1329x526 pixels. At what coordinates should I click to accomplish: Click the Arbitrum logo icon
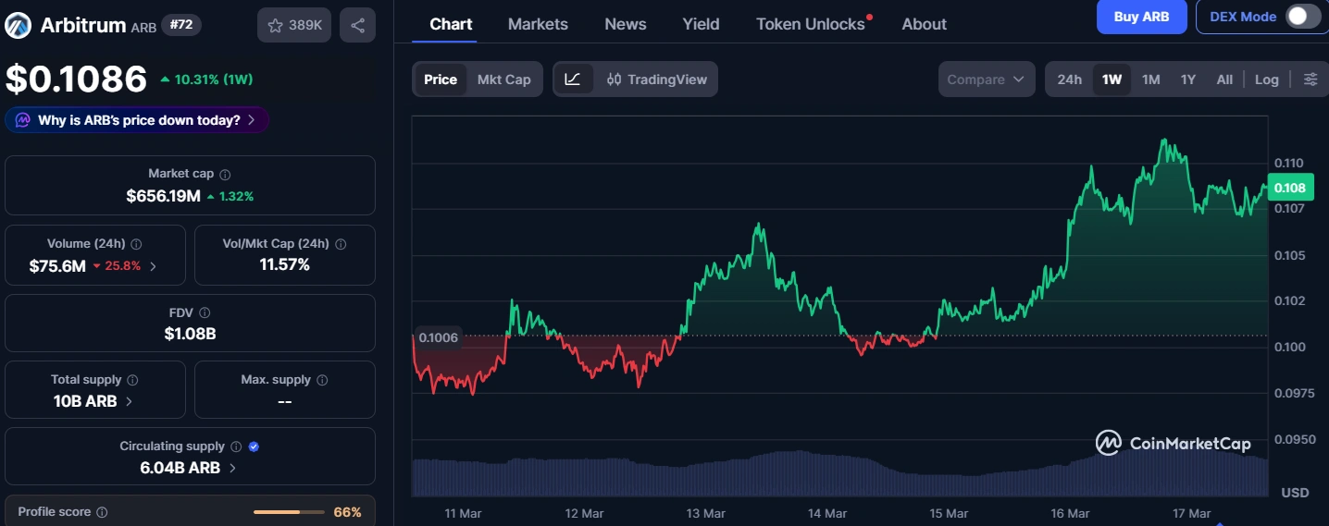coord(18,25)
